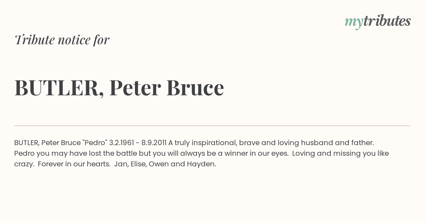This screenshot has width=425, height=223.
Task: Click the green 'my' part of logo
Action: tap(353, 23)
